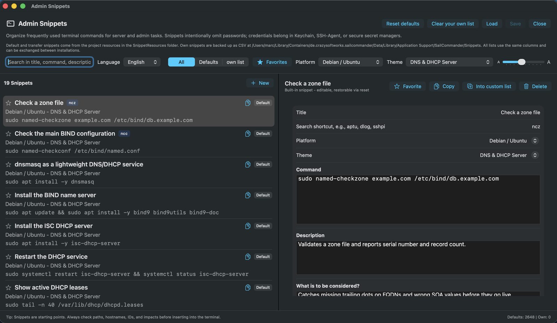
Task: Copy command of 'Show active DHCP leases' row
Action: click(248, 287)
